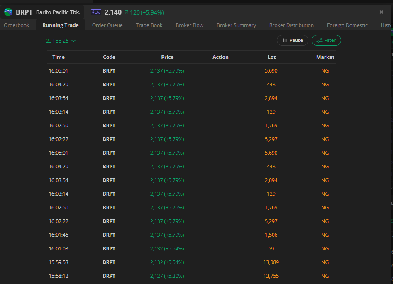Image resolution: width=393 pixels, height=284 pixels.
Task: Switch to Foreign Domestic tab
Action: (x=347, y=25)
